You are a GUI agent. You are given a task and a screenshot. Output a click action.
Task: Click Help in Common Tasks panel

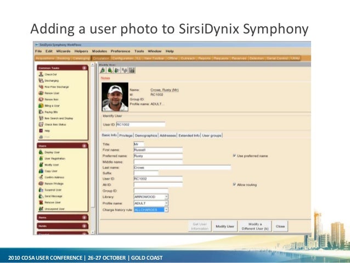44,131
